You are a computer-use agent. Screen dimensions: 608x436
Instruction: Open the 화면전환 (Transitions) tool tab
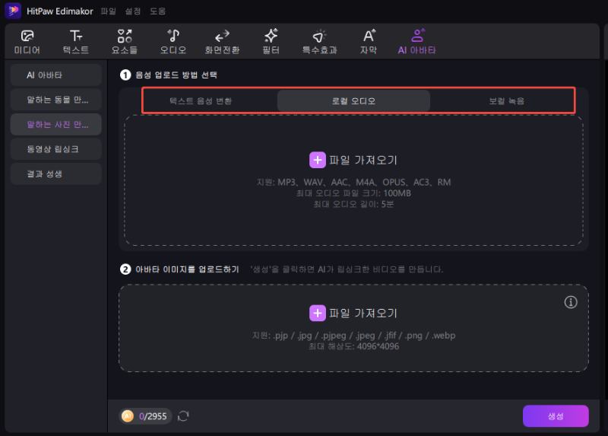coord(222,42)
